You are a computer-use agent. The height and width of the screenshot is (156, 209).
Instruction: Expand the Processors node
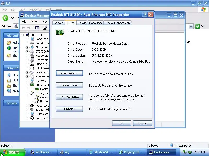(27, 106)
